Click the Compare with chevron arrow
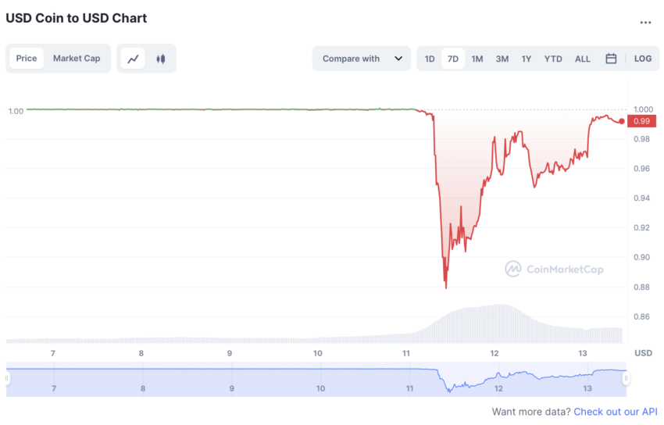The image size is (664, 425). pos(398,59)
